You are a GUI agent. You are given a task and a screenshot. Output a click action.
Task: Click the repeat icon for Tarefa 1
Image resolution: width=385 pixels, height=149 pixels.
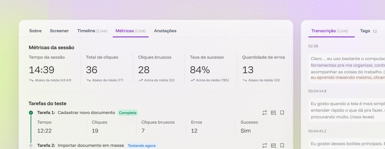pos(264,113)
